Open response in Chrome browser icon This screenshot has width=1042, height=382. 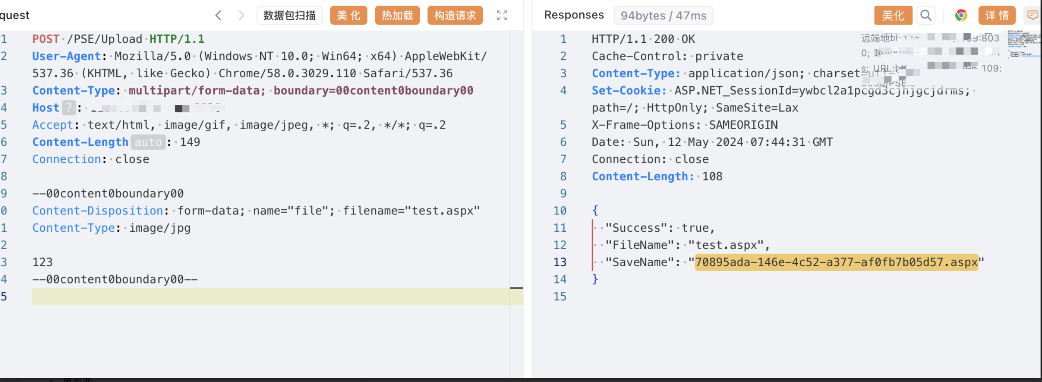[961, 15]
